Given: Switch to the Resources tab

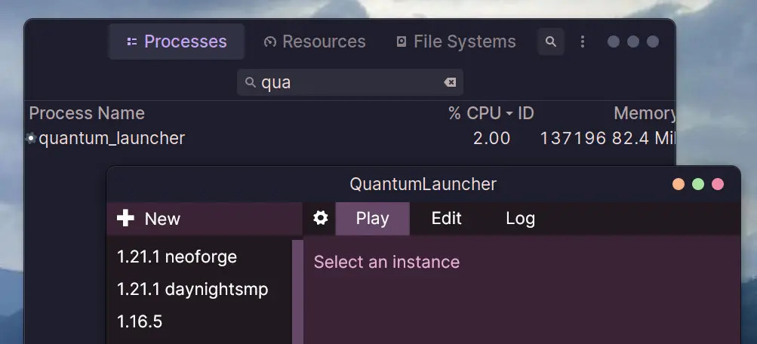Looking at the screenshot, I should [x=315, y=41].
